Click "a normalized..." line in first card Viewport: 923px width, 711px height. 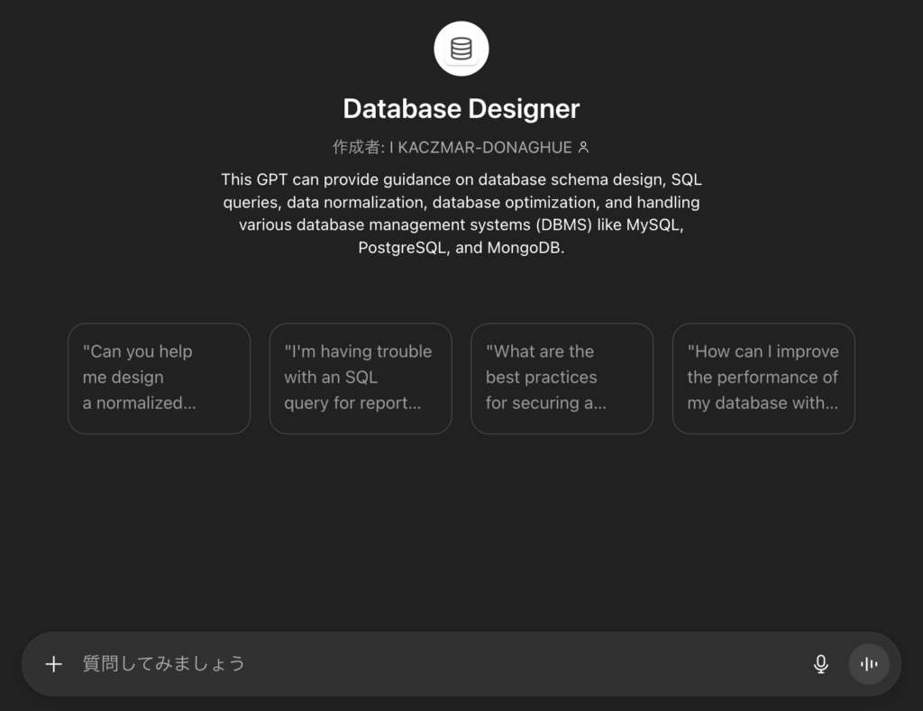tap(139, 403)
